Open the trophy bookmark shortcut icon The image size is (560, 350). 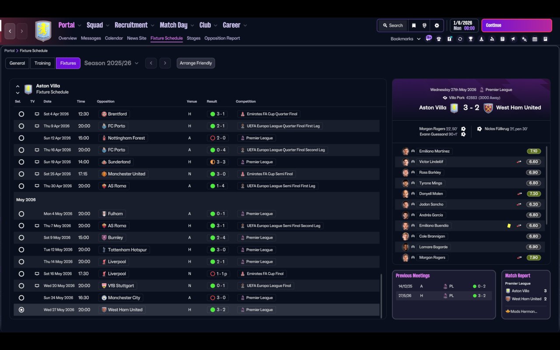(471, 39)
